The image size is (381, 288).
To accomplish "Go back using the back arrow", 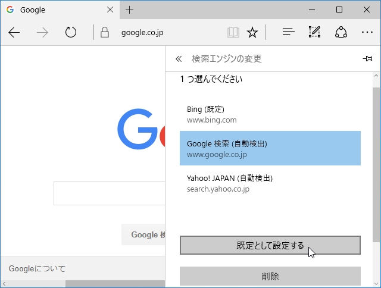I will click(x=14, y=32).
